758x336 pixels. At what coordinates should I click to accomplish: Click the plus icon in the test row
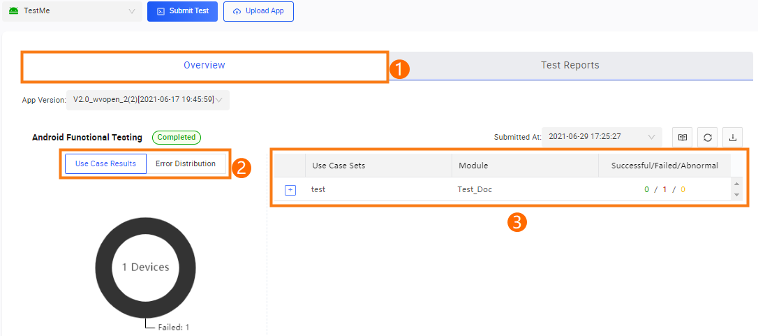290,189
